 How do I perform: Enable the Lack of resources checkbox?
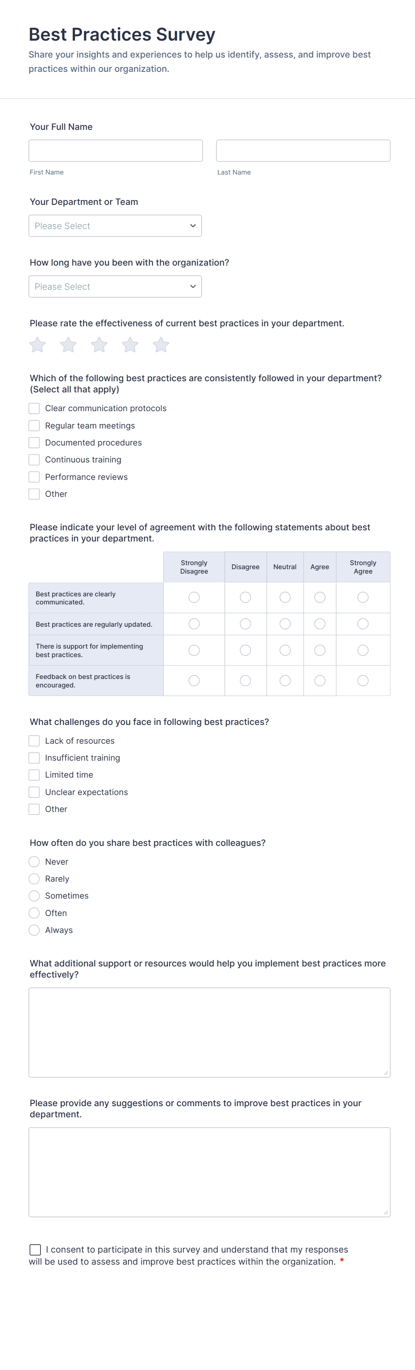(x=34, y=741)
